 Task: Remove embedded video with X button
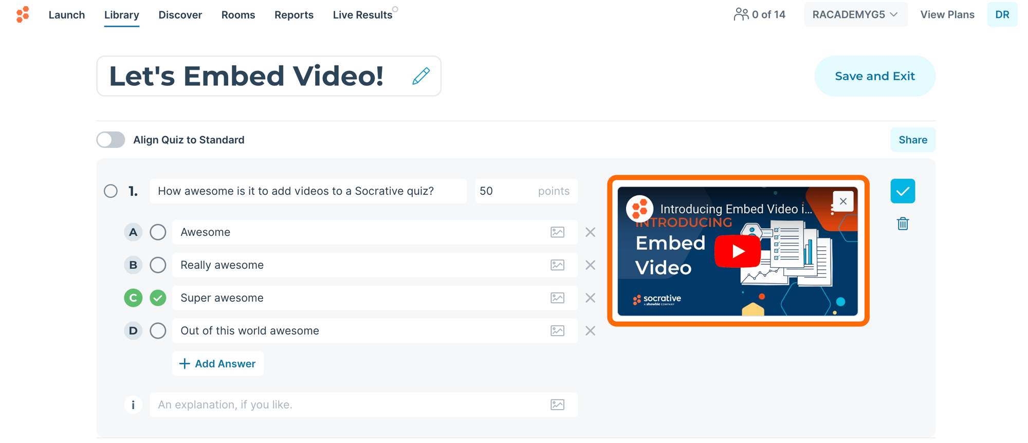tap(843, 201)
